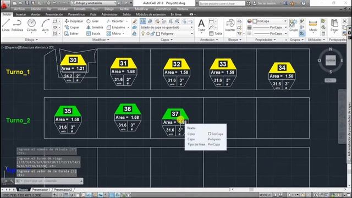Click in the search keyword input field
Screen dimensions: 352x198
(x=222, y=3)
